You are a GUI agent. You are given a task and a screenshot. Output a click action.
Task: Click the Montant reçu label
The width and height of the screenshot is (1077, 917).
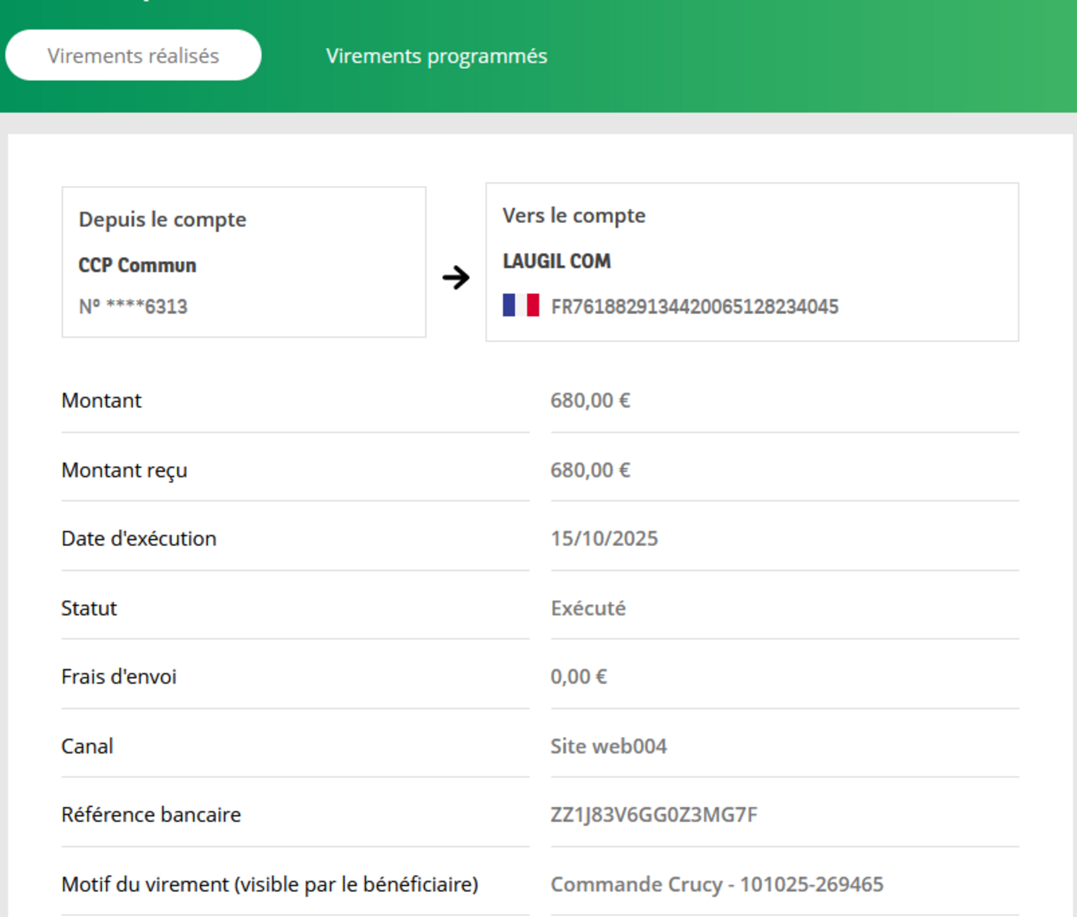[x=124, y=470]
